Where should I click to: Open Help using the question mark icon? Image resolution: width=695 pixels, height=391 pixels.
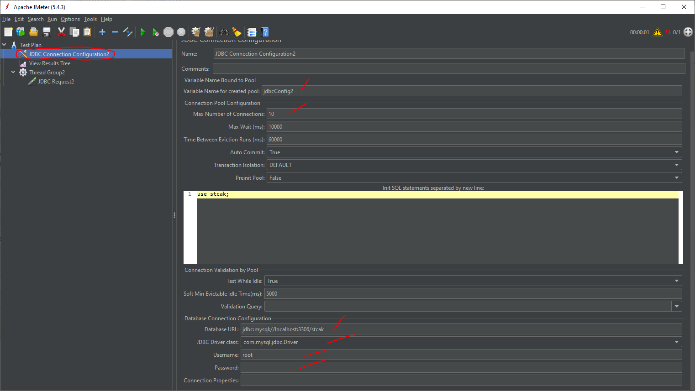265,32
